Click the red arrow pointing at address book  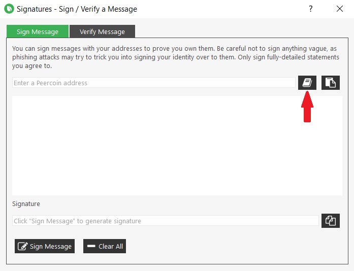[307, 107]
